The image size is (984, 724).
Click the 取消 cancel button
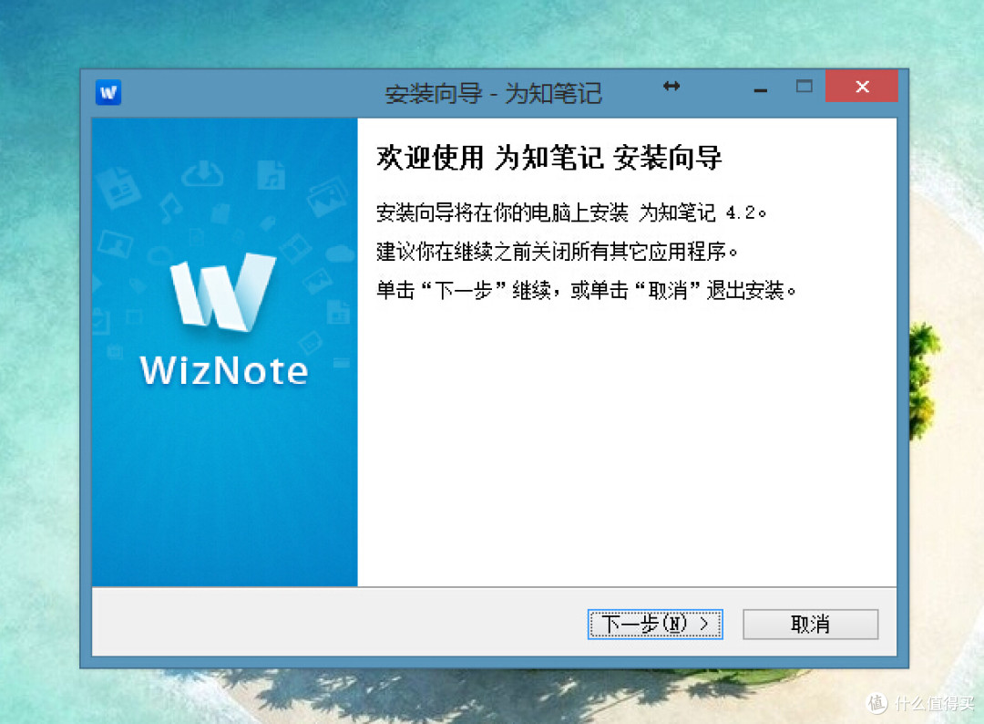point(810,625)
